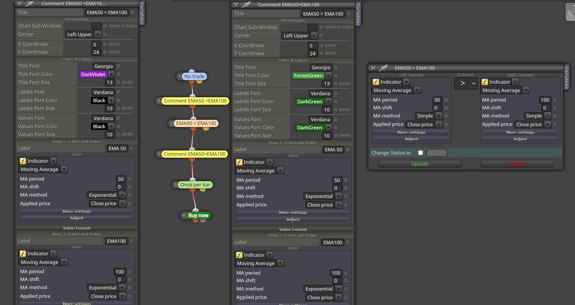Open Right Operand Applied price dropdown
This screenshot has height=305, width=575.
tap(532, 124)
